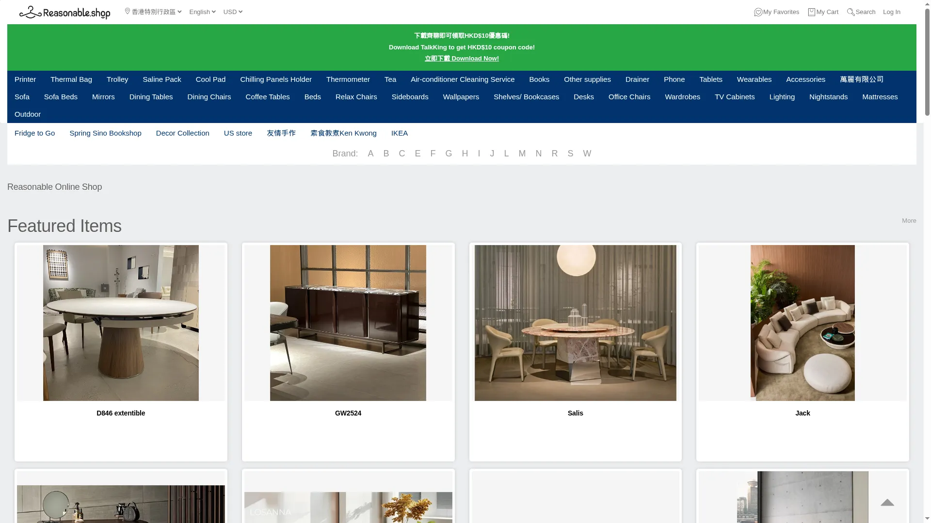The width and height of the screenshot is (931, 523).
Task: Open the My Cart bag icon
Action: [x=812, y=12]
